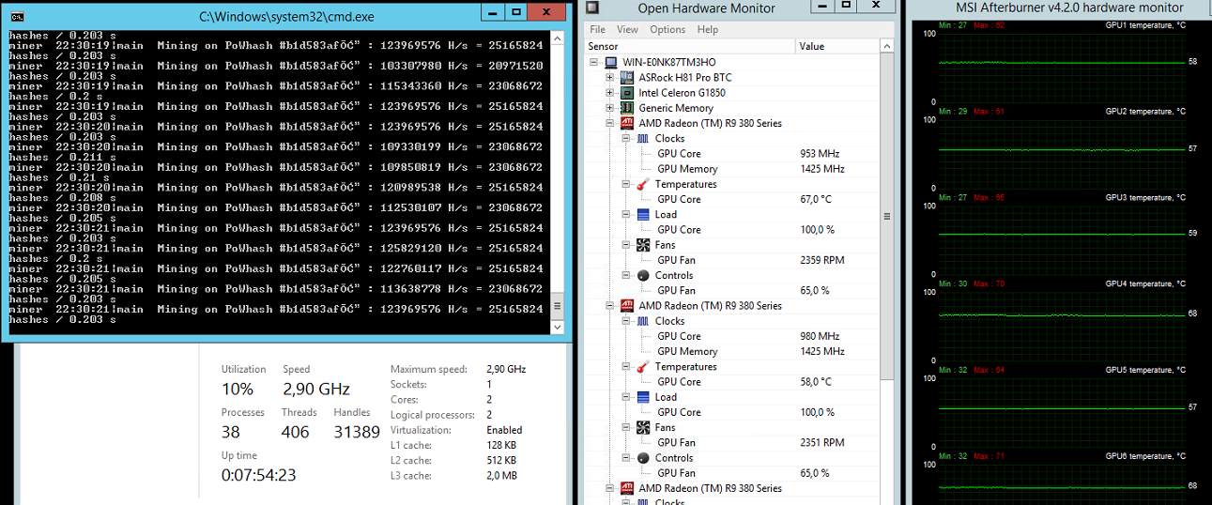This screenshot has height=505, width=1212.
Task: Click the Clocks icon above GPU Core 980 MHz
Action: pyautogui.click(x=643, y=321)
